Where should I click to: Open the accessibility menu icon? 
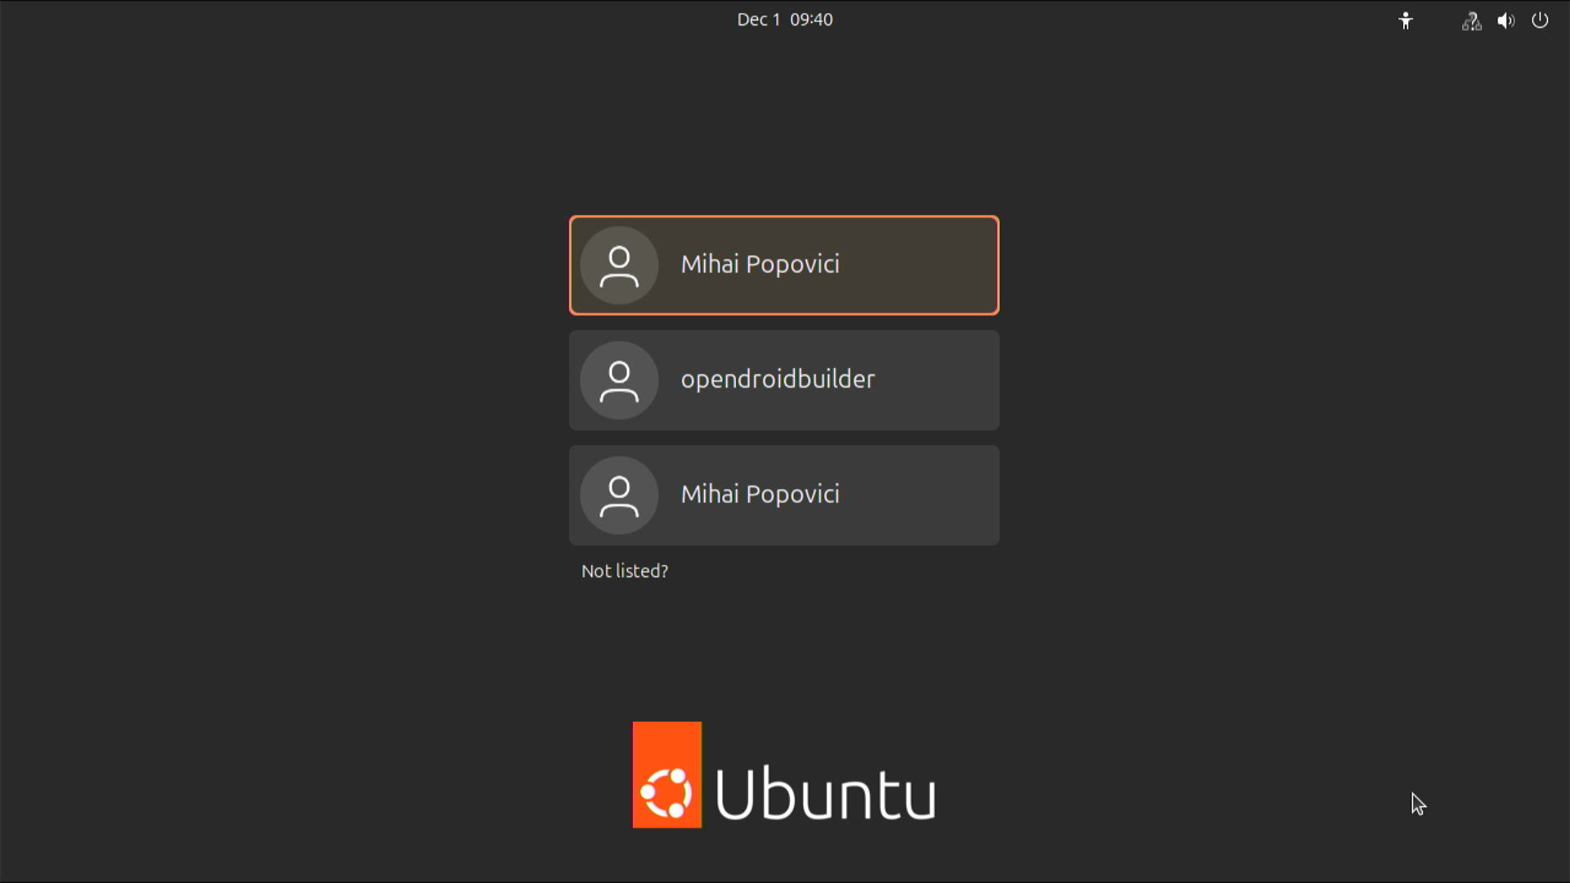tap(1405, 20)
